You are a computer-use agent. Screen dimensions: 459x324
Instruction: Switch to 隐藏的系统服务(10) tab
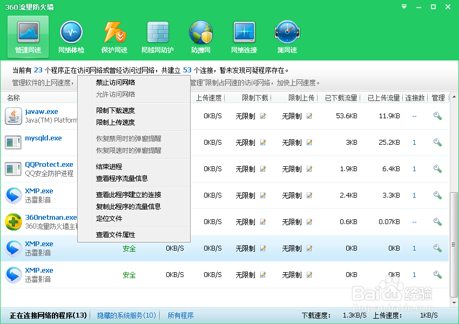tap(126, 315)
